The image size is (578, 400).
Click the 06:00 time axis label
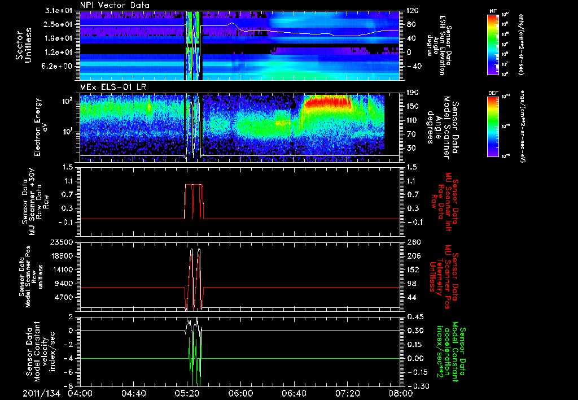pos(240,393)
